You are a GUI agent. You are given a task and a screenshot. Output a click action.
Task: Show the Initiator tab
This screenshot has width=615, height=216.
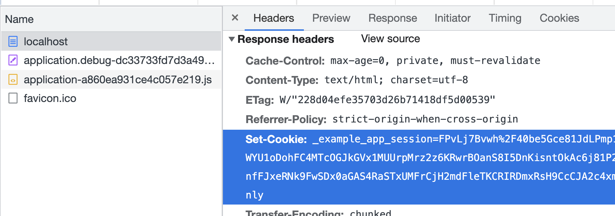(x=452, y=18)
